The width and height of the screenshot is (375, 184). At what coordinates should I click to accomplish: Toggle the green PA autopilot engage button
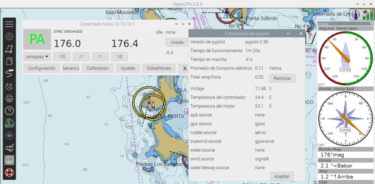(37, 40)
